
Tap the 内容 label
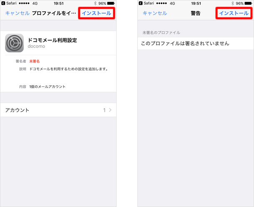click(x=22, y=87)
